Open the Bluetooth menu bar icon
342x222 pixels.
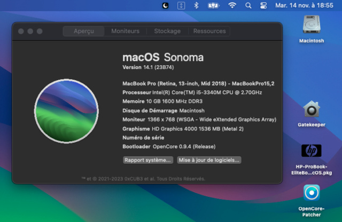[x=196, y=5]
